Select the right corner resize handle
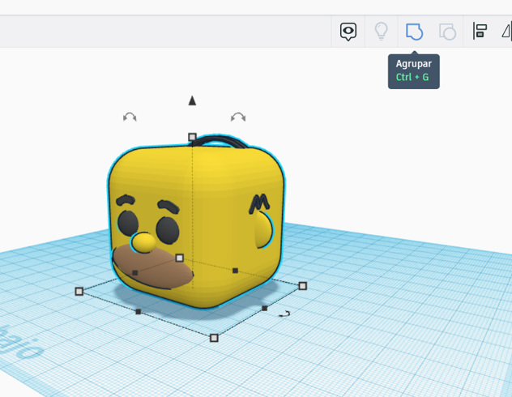This screenshot has width=512, height=397. [303, 286]
